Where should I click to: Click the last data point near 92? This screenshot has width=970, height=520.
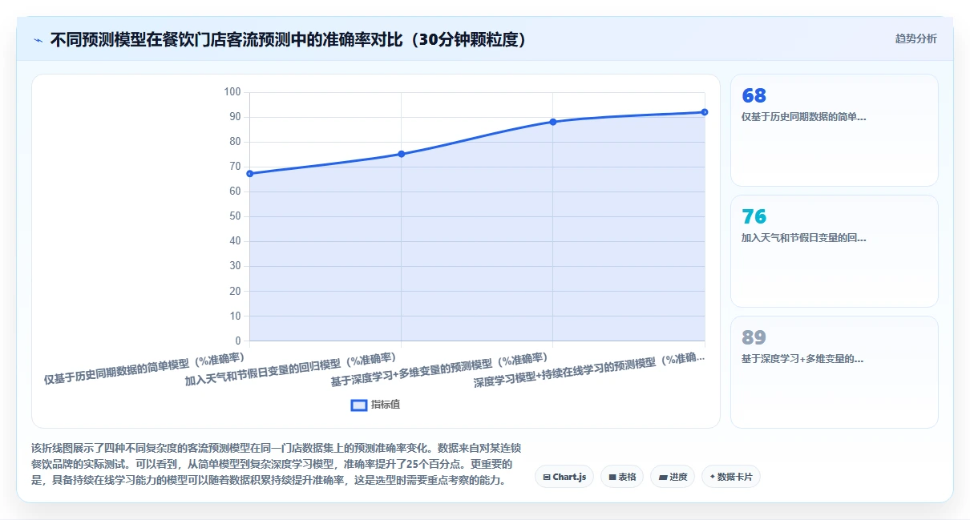(x=705, y=112)
